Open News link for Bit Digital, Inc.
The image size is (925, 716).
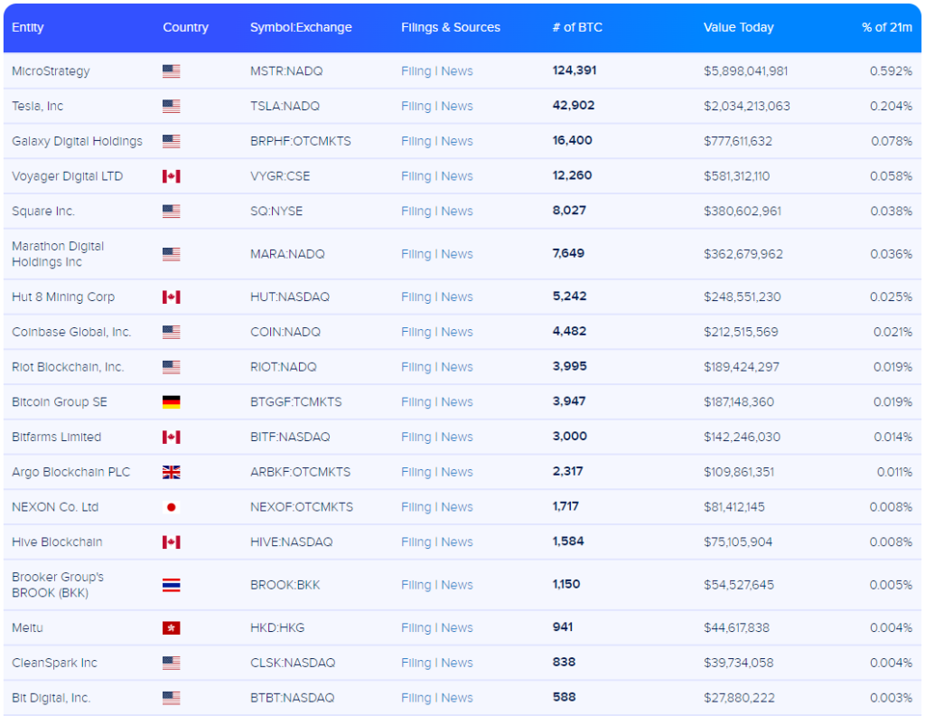pos(457,698)
